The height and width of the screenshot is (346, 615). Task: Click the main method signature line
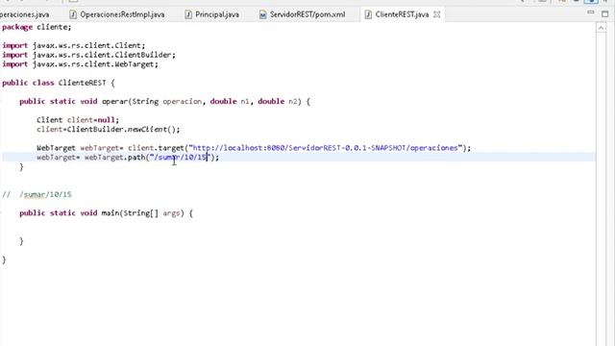pos(106,213)
